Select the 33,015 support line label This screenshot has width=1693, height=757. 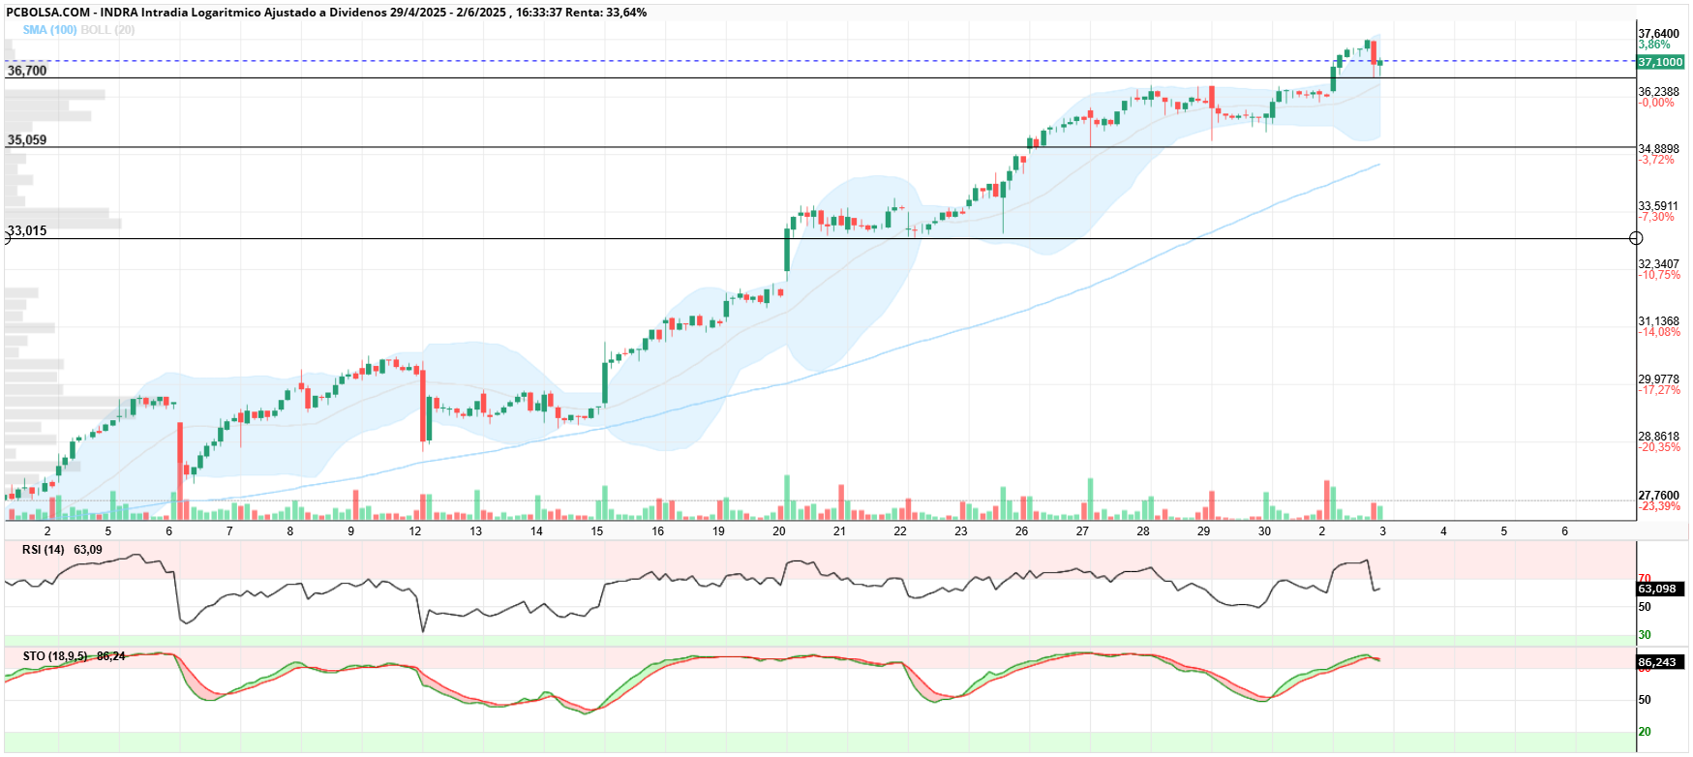(27, 231)
